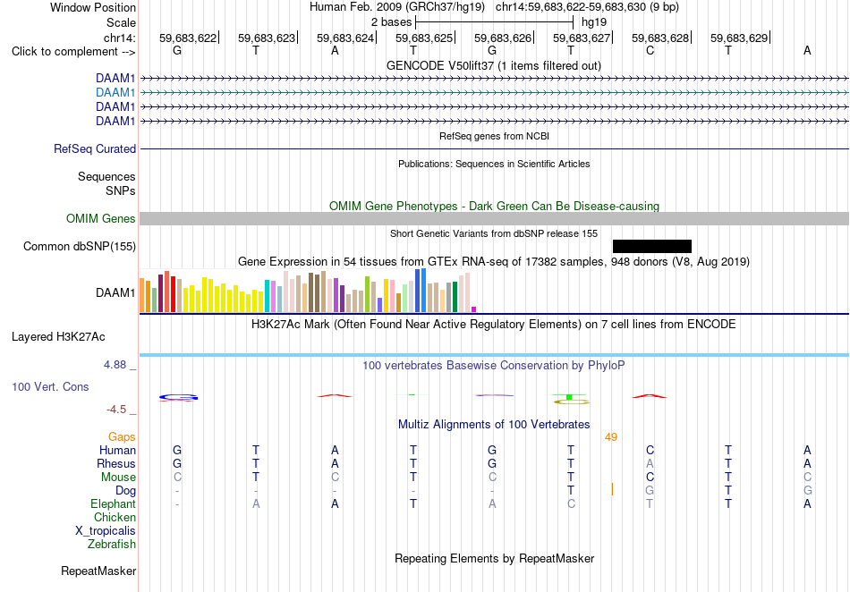Click the SNPs track label
This screenshot has height=592, width=850.
[x=121, y=190]
